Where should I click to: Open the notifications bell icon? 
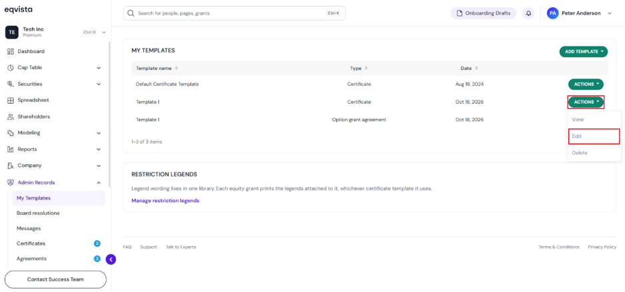528,13
